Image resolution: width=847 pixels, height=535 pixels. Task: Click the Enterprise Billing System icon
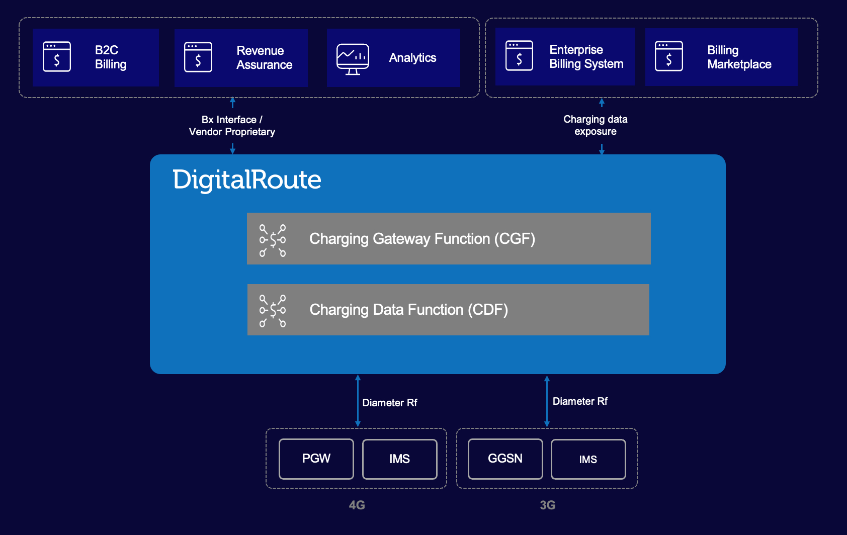click(x=519, y=56)
